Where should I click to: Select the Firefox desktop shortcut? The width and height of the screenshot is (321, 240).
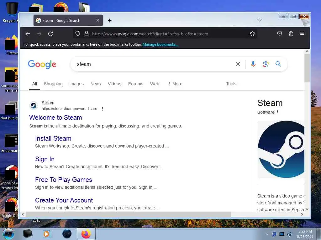(11, 45)
